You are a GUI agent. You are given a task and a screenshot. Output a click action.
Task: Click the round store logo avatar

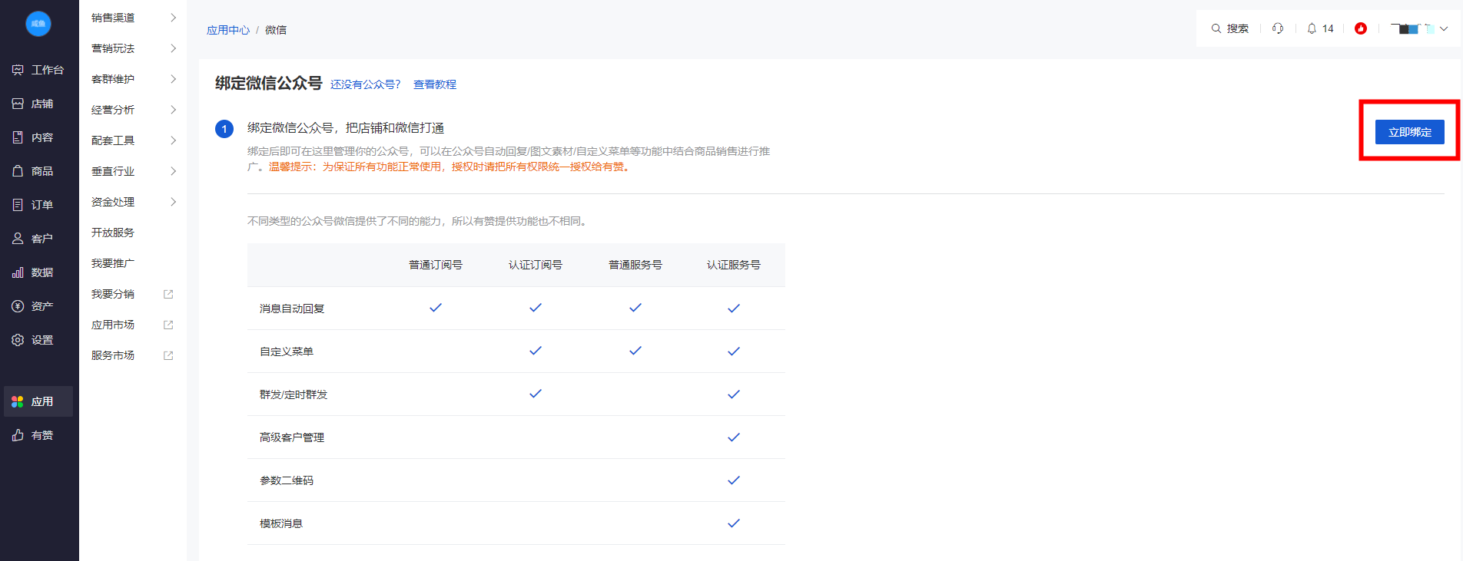(38, 24)
